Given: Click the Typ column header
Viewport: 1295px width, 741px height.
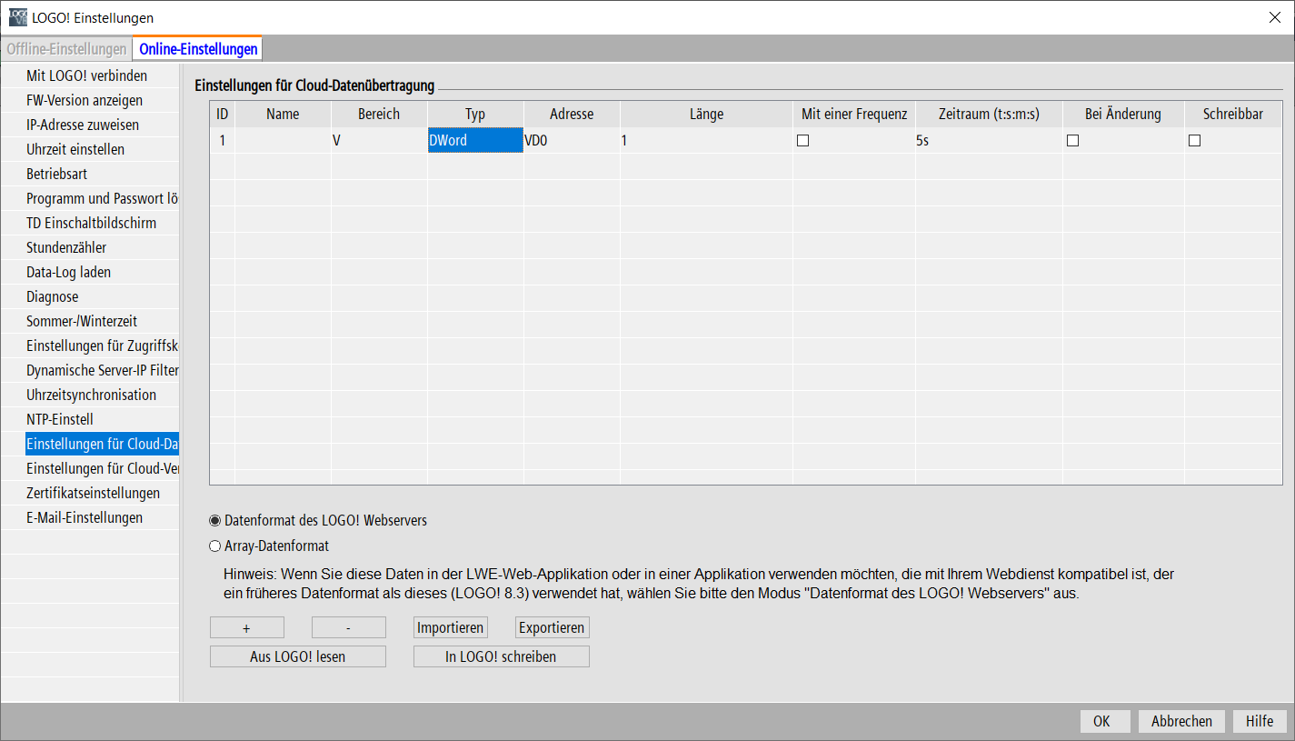Looking at the screenshot, I should pyautogui.click(x=475, y=114).
